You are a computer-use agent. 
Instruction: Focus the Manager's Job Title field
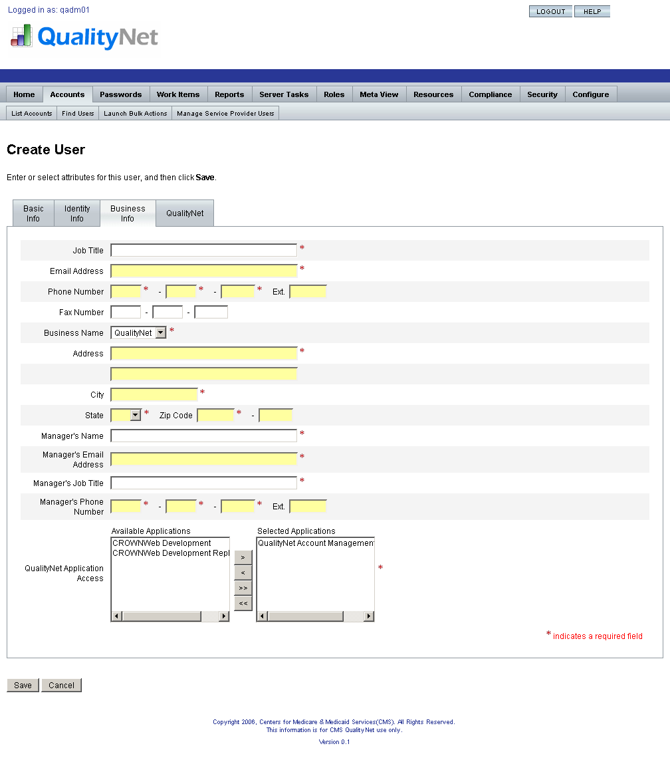click(204, 483)
